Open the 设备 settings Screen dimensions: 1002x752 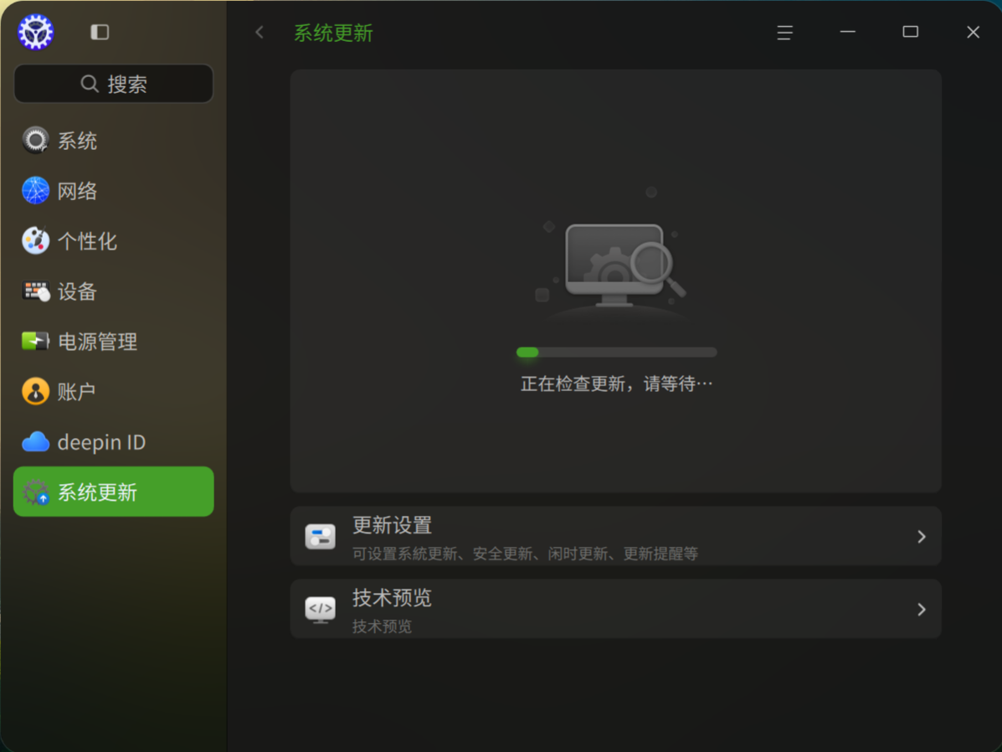[x=114, y=291]
